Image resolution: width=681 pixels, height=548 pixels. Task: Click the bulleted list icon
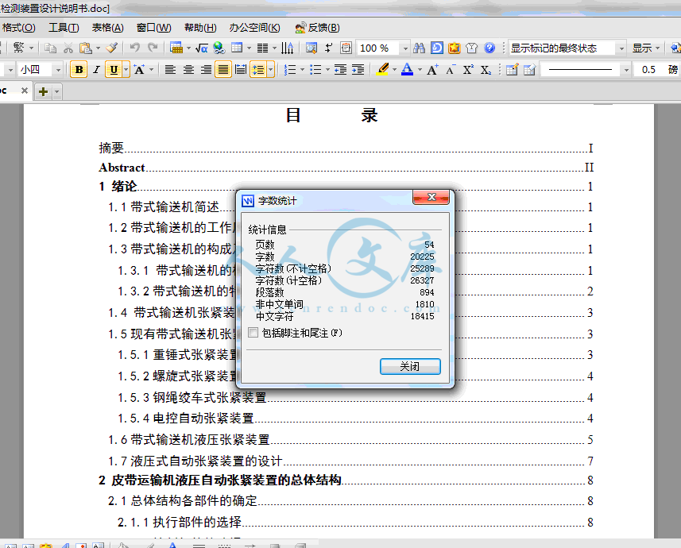(315, 69)
